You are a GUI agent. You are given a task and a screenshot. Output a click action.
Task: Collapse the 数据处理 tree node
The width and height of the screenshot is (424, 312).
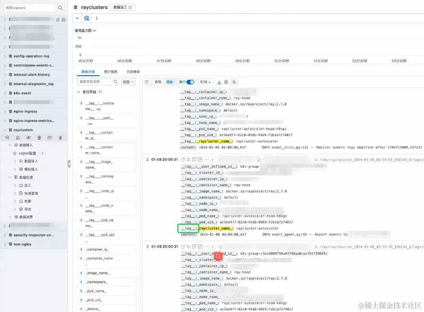click(10, 177)
